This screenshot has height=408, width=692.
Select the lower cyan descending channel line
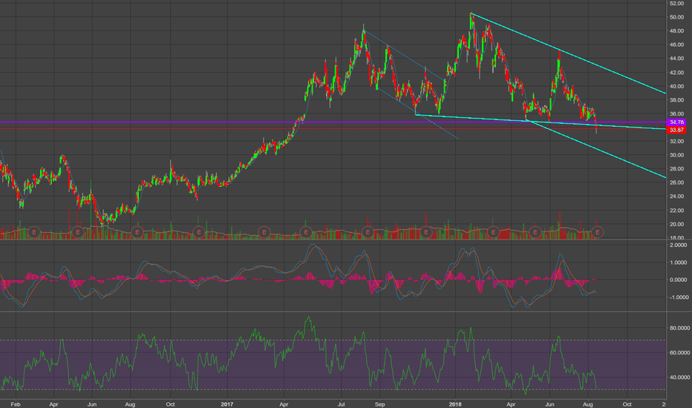(x=595, y=148)
